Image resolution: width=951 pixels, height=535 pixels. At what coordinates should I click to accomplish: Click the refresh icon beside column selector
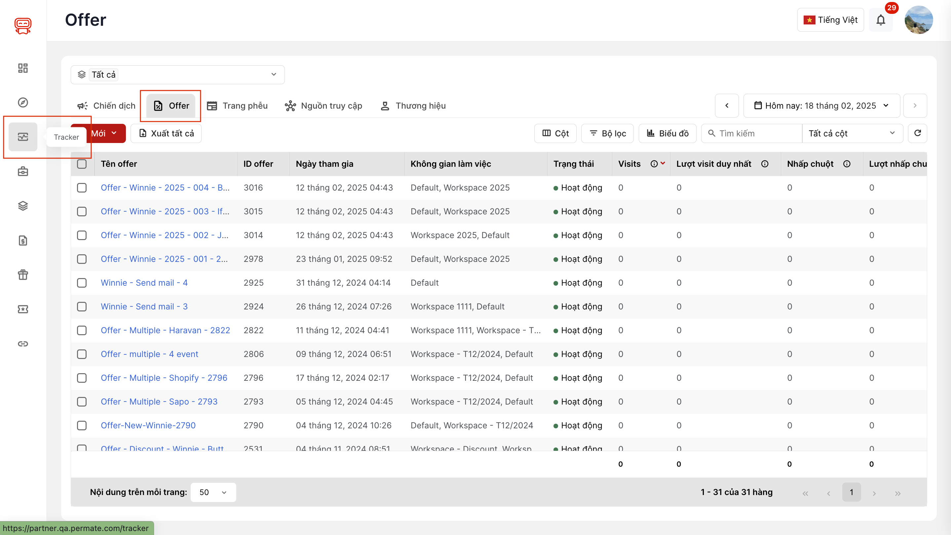point(917,133)
